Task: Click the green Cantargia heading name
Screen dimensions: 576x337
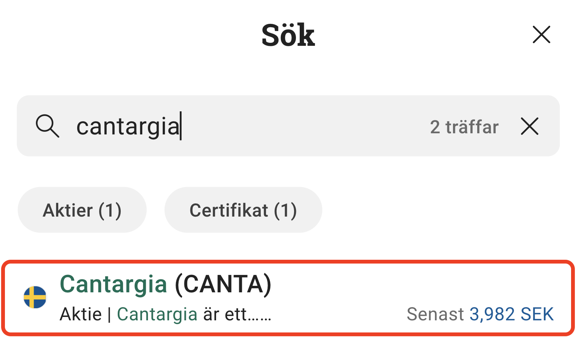Action: pos(113,284)
